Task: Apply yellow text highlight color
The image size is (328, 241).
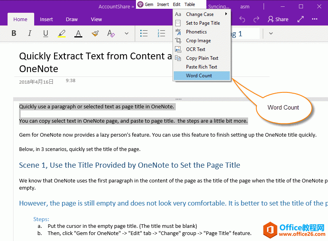Action: pos(62,33)
